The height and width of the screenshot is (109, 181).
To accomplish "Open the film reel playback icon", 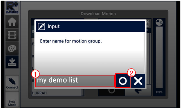I will (12, 49).
